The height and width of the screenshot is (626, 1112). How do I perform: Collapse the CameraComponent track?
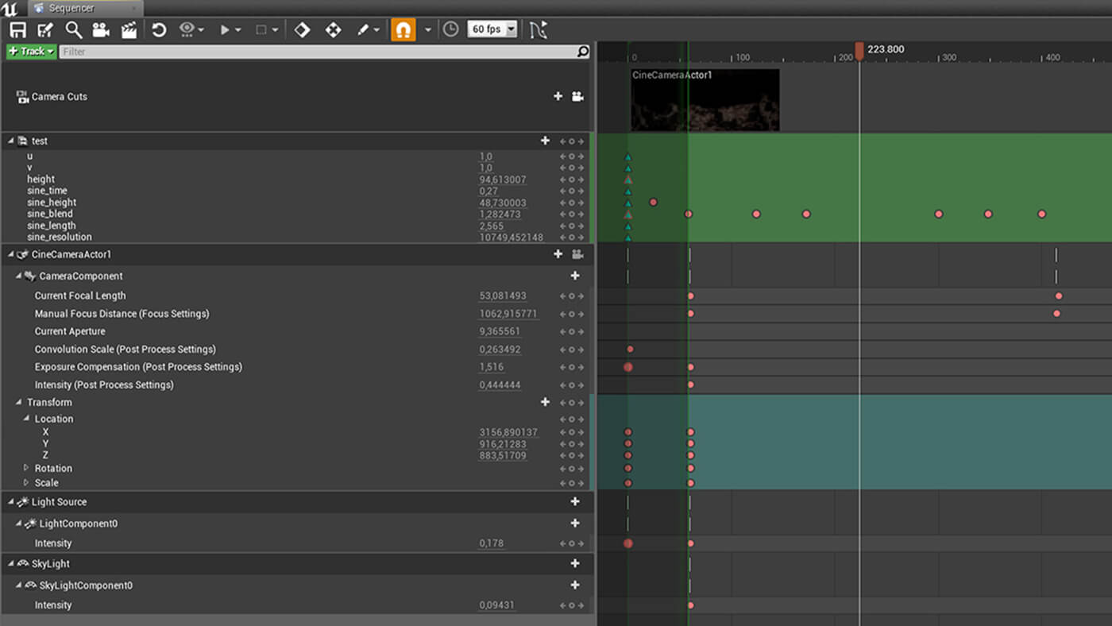pyautogui.click(x=19, y=276)
